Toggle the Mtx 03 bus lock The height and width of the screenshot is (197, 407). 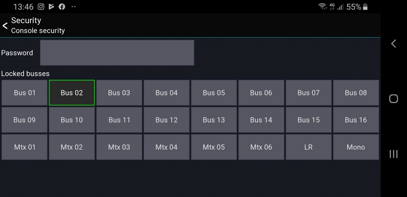pyautogui.click(x=119, y=147)
